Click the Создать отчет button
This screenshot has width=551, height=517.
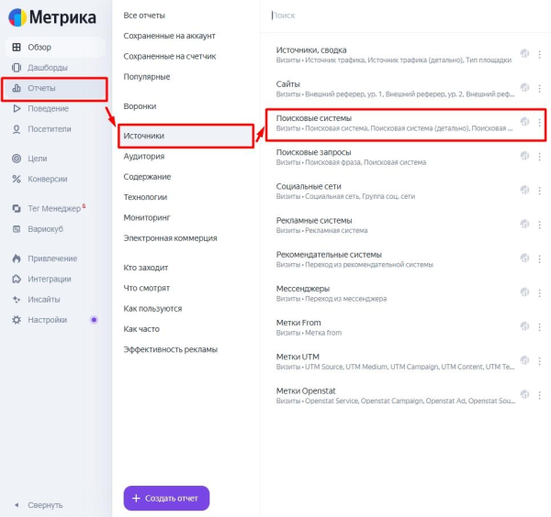(167, 498)
